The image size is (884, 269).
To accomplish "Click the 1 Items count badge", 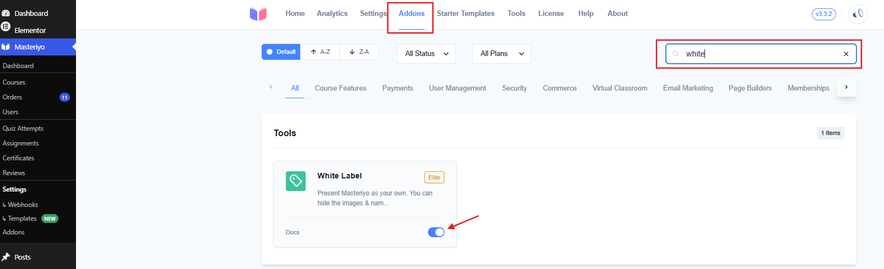I will [831, 133].
